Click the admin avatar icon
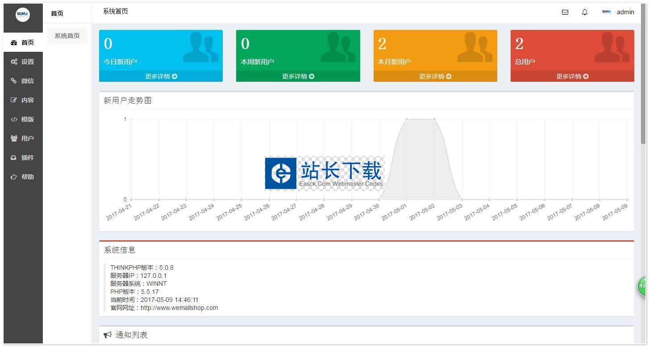649x347 pixels. click(x=606, y=12)
